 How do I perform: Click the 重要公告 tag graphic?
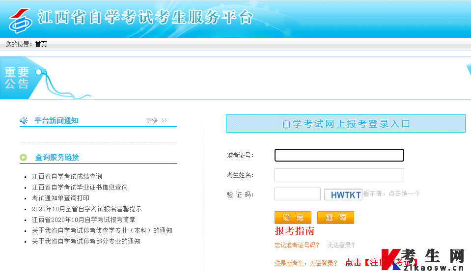coord(23,78)
